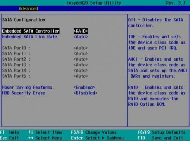Viewport: 190px width, 141px height.
Task: Select Power Saving Features option
Action: click(x=27, y=87)
